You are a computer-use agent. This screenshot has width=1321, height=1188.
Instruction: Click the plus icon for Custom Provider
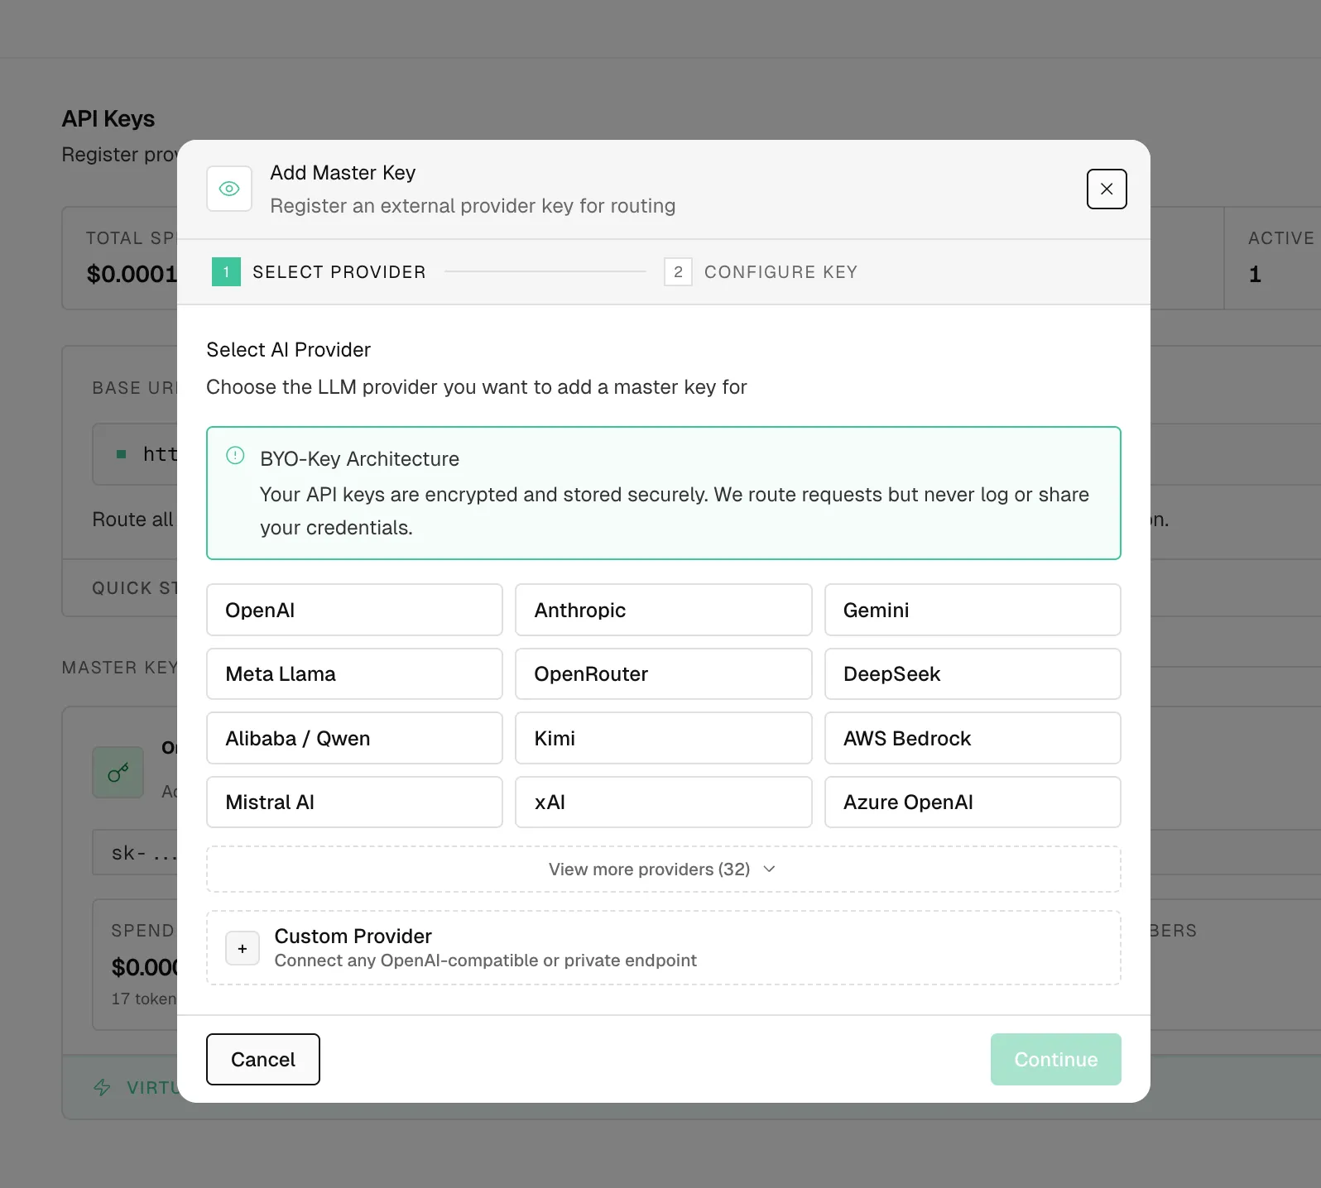click(243, 948)
